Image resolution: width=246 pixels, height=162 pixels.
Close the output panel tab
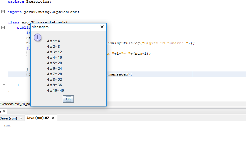[4, 111]
